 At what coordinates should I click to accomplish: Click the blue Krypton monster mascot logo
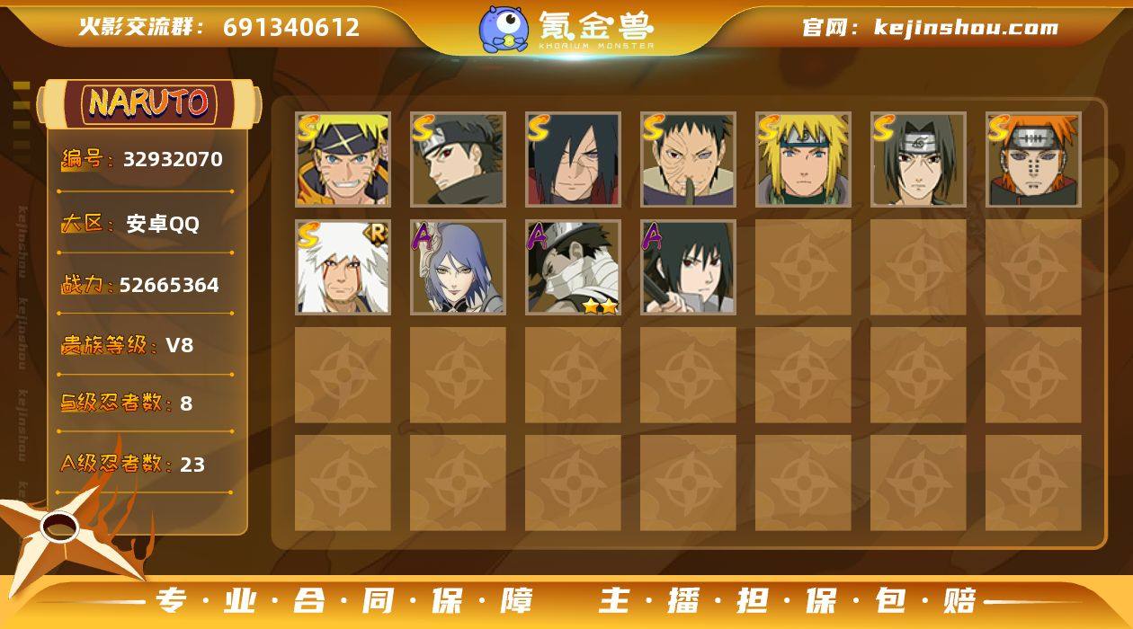(503, 28)
